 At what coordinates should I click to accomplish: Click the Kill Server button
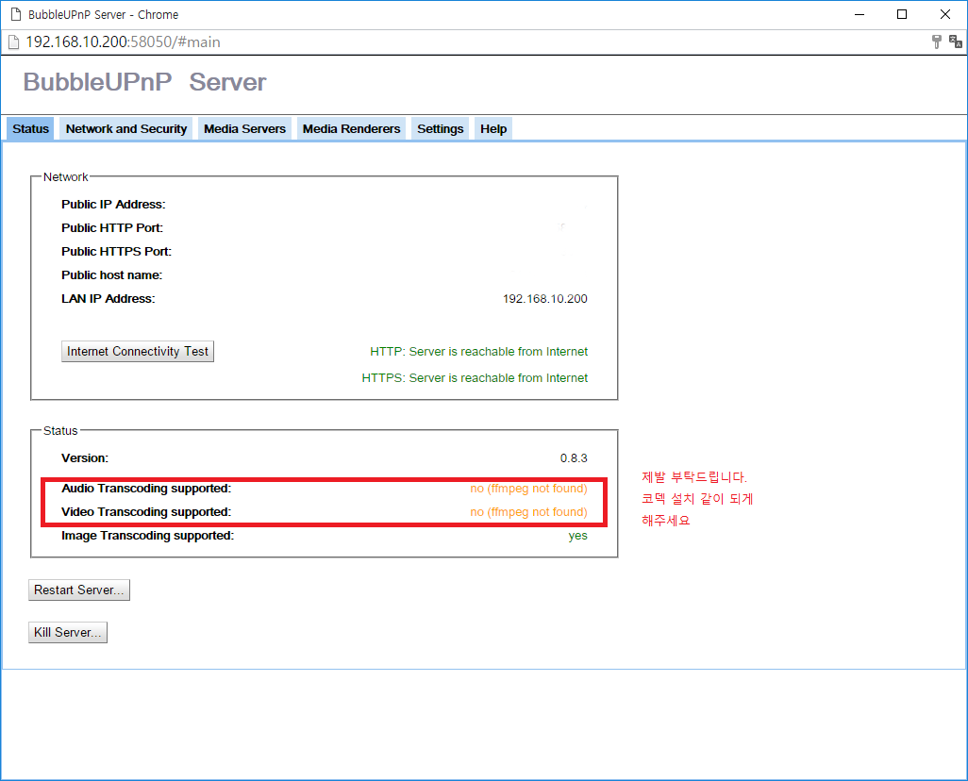68,632
